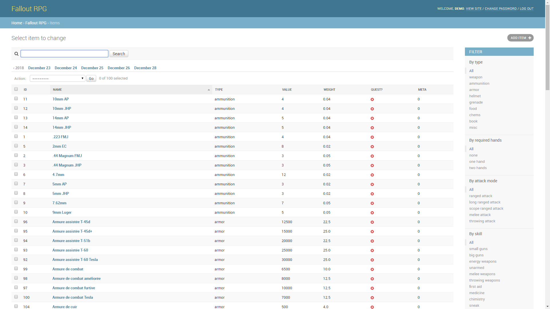Filter by December 28
550x309 pixels.
click(145, 68)
